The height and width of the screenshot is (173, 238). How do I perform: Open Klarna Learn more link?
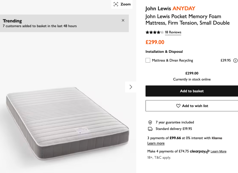coord(156,143)
